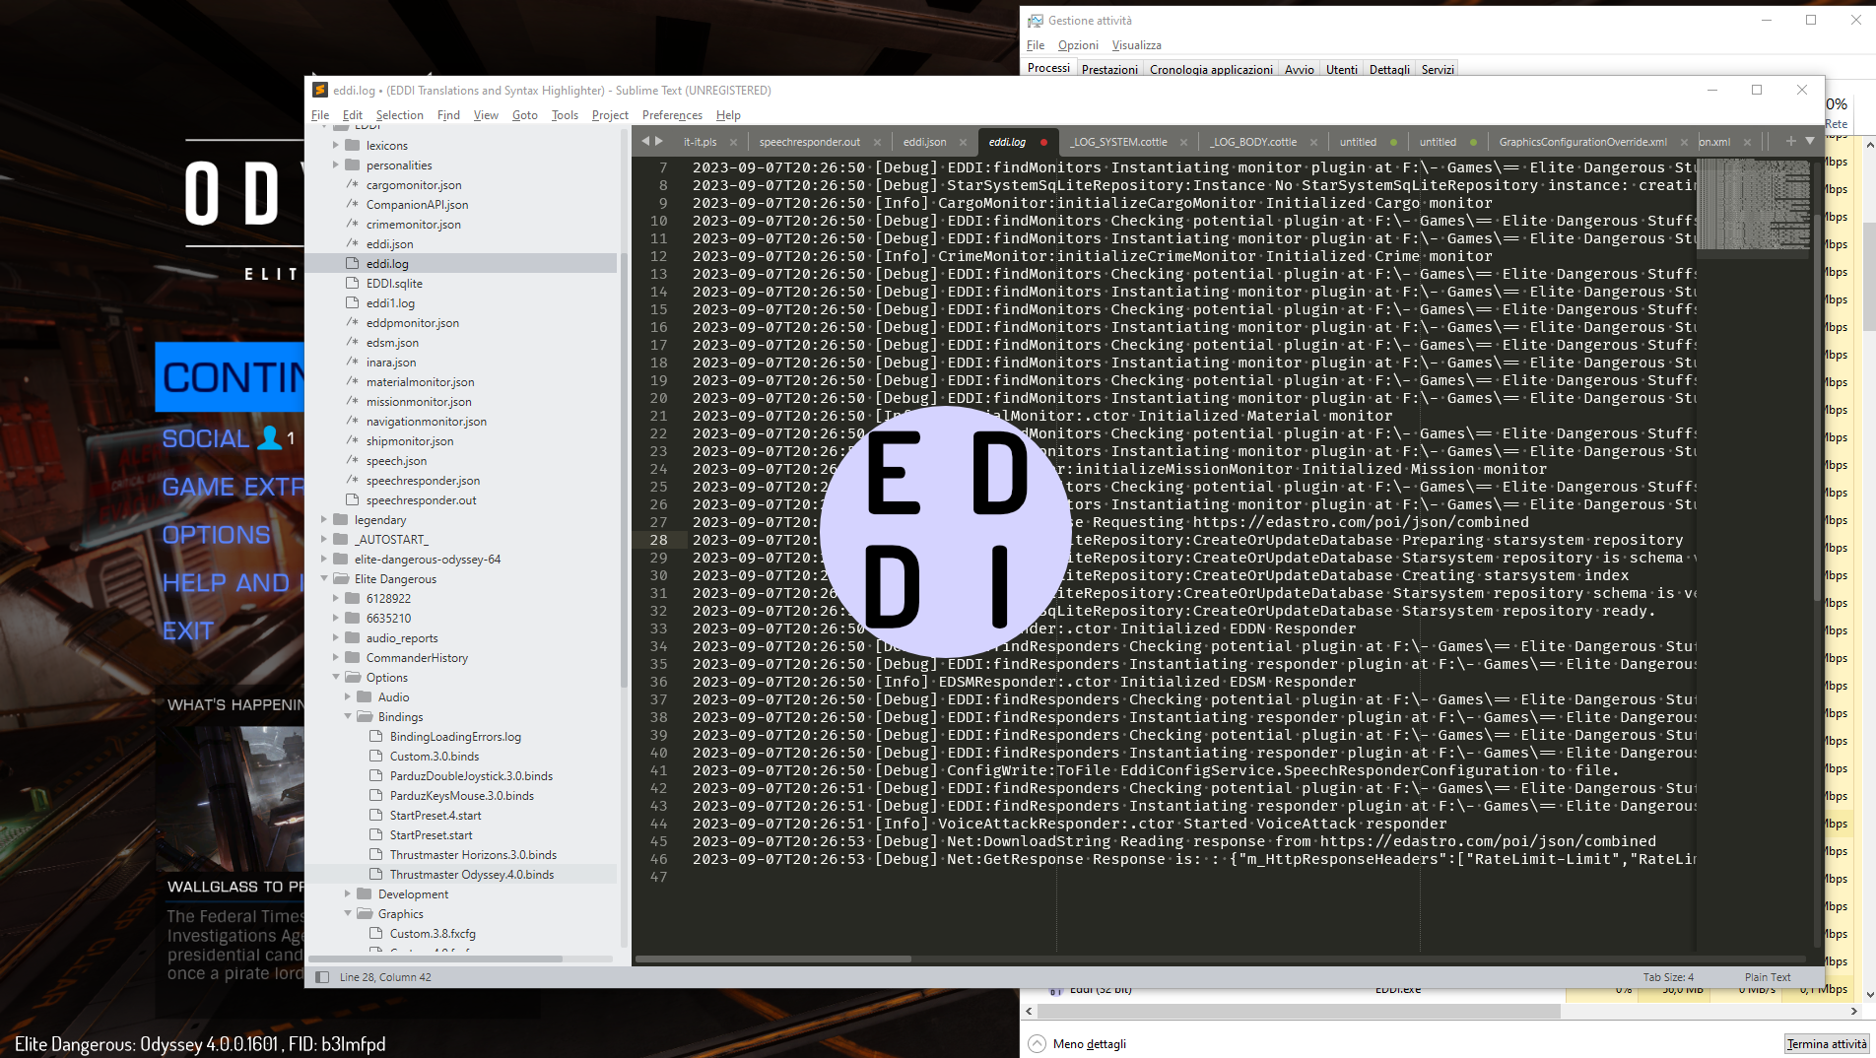The width and height of the screenshot is (1876, 1058).
Task: Click the sidebar horizontal scrollbar
Action: pos(435,959)
